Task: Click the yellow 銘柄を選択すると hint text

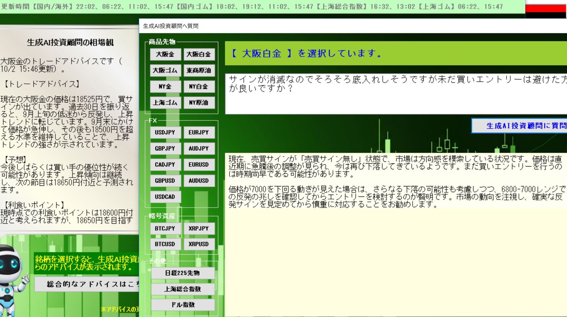Action: (86, 263)
